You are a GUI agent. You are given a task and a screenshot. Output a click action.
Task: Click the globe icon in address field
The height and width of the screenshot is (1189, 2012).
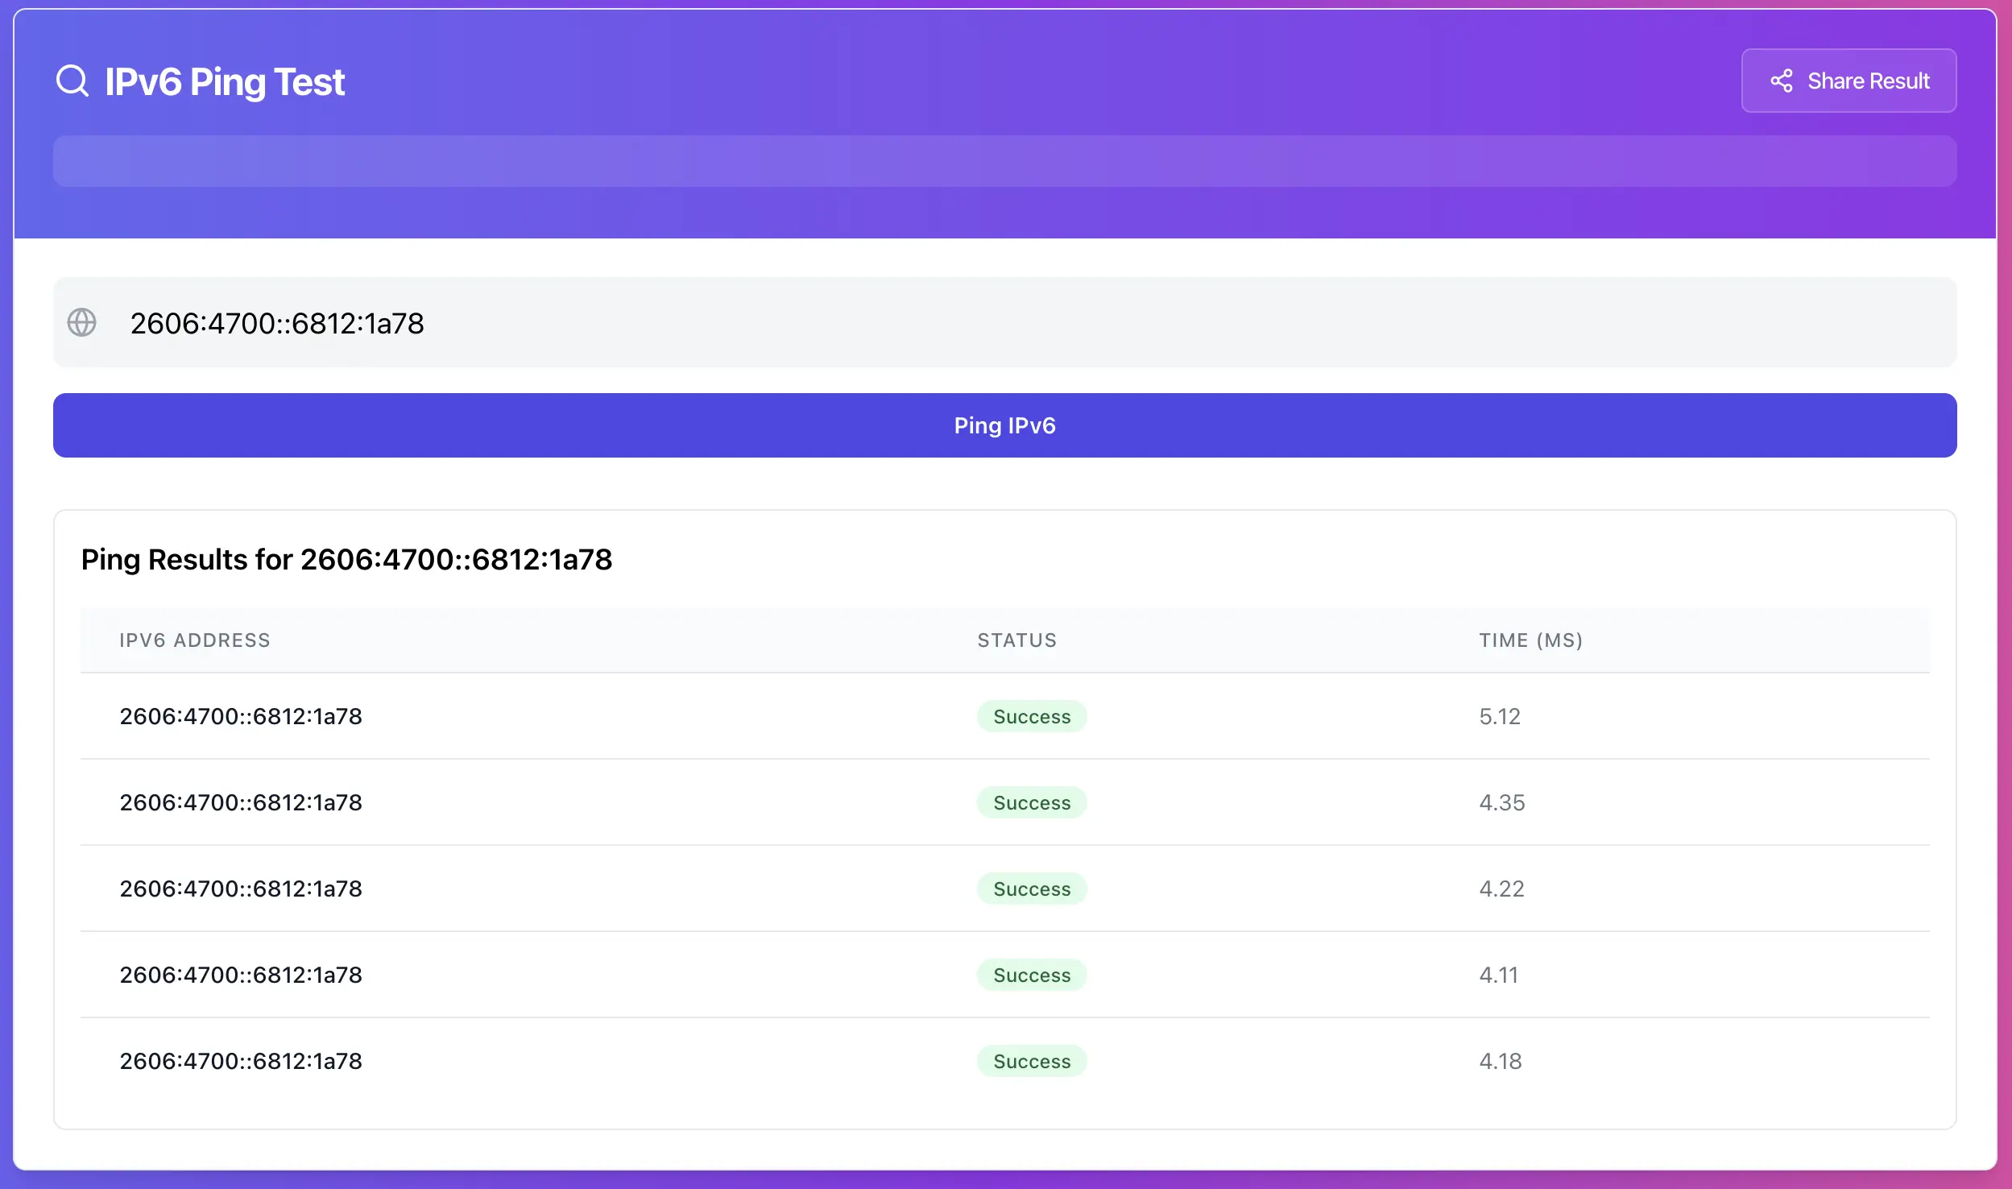(x=81, y=323)
